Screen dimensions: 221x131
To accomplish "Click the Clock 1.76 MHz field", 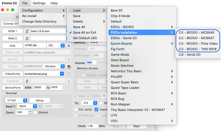I will pyautogui.click(x=92, y=126).
